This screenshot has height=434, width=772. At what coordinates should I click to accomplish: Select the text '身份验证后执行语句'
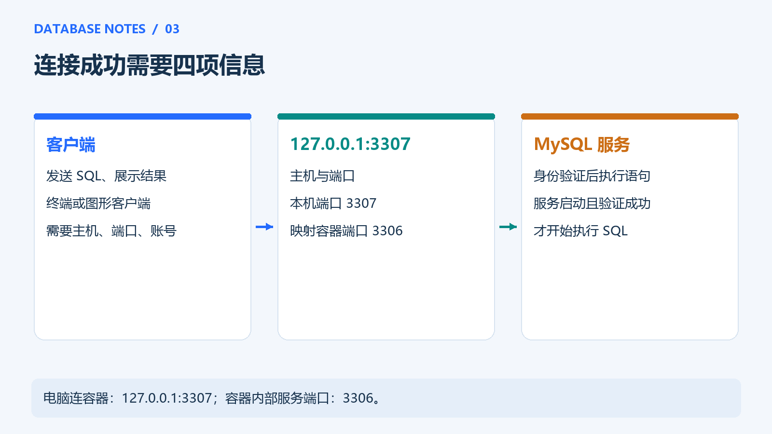pos(592,176)
